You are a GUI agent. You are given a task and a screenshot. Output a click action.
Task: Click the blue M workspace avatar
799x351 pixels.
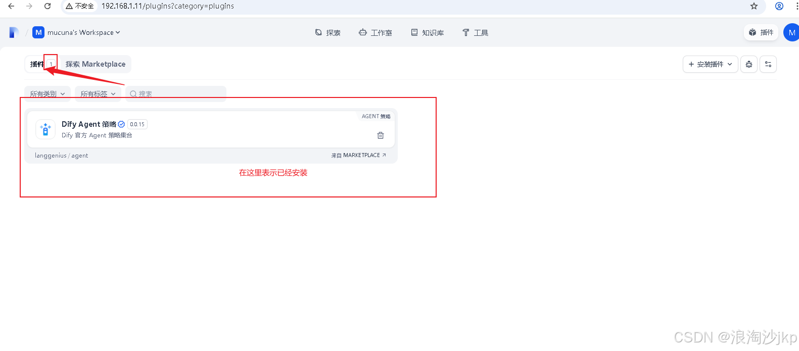(x=38, y=32)
